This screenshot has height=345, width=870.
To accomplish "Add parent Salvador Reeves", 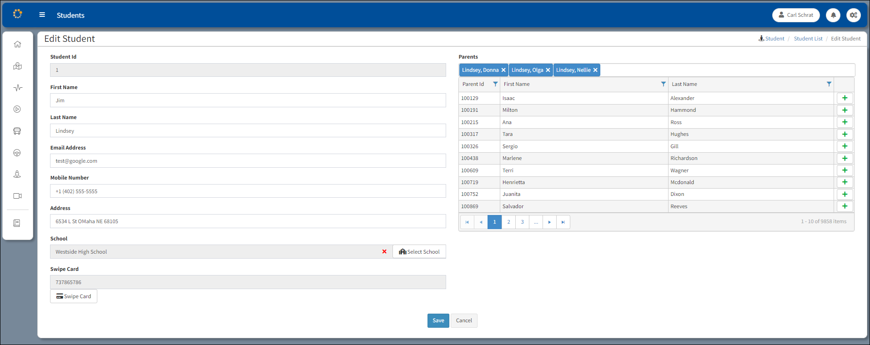I will coord(845,206).
